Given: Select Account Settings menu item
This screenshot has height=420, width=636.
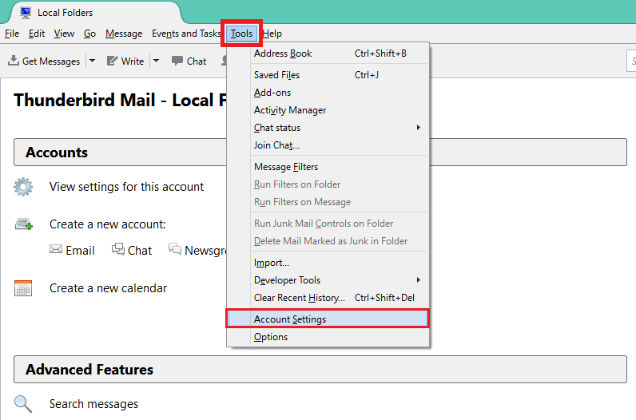Looking at the screenshot, I should point(328,319).
